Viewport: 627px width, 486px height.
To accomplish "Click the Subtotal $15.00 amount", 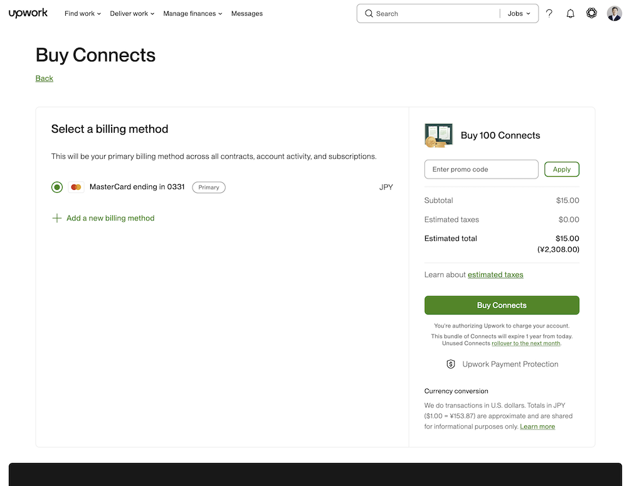I will pyautogui.click(x=567, y=200).
